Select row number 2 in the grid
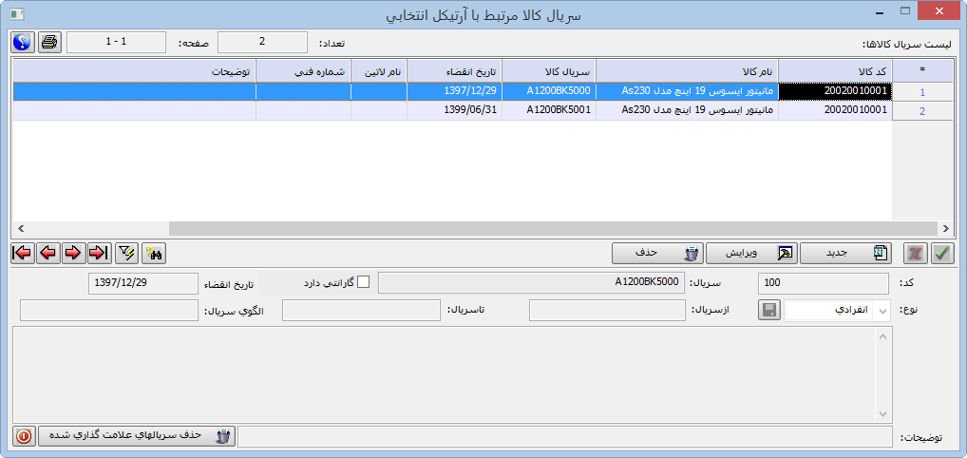 pyautogui.click(x=922, y=111)
